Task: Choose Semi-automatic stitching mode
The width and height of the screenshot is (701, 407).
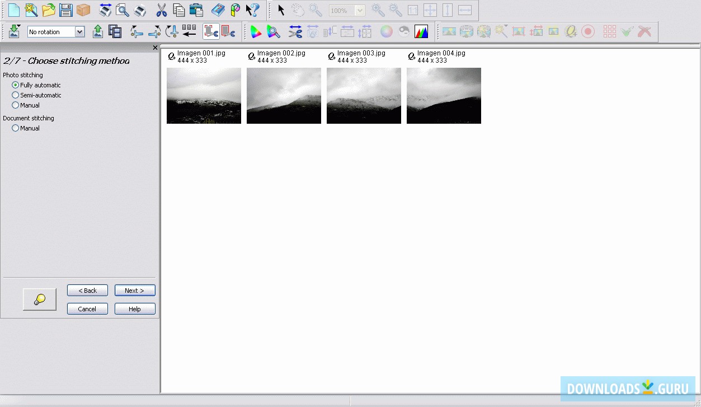Action: coord(16,95)
